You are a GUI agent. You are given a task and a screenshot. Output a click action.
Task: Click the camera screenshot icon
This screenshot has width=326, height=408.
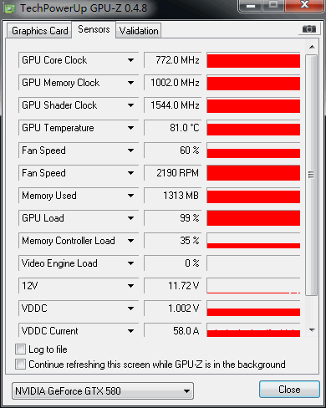(x=309, y=28)
